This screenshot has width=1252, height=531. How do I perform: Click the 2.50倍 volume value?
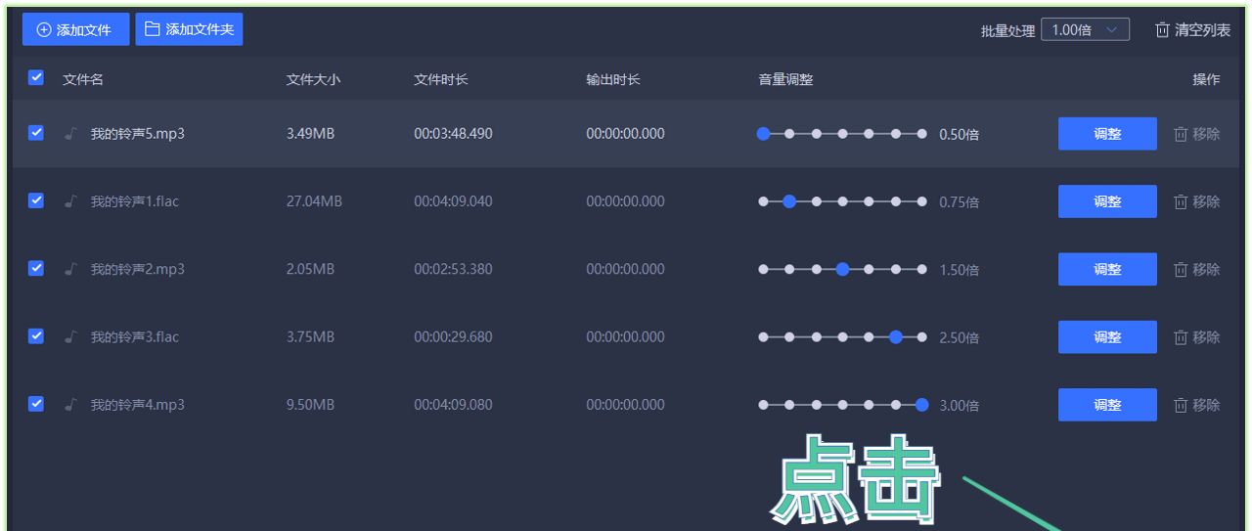(960, 337)
